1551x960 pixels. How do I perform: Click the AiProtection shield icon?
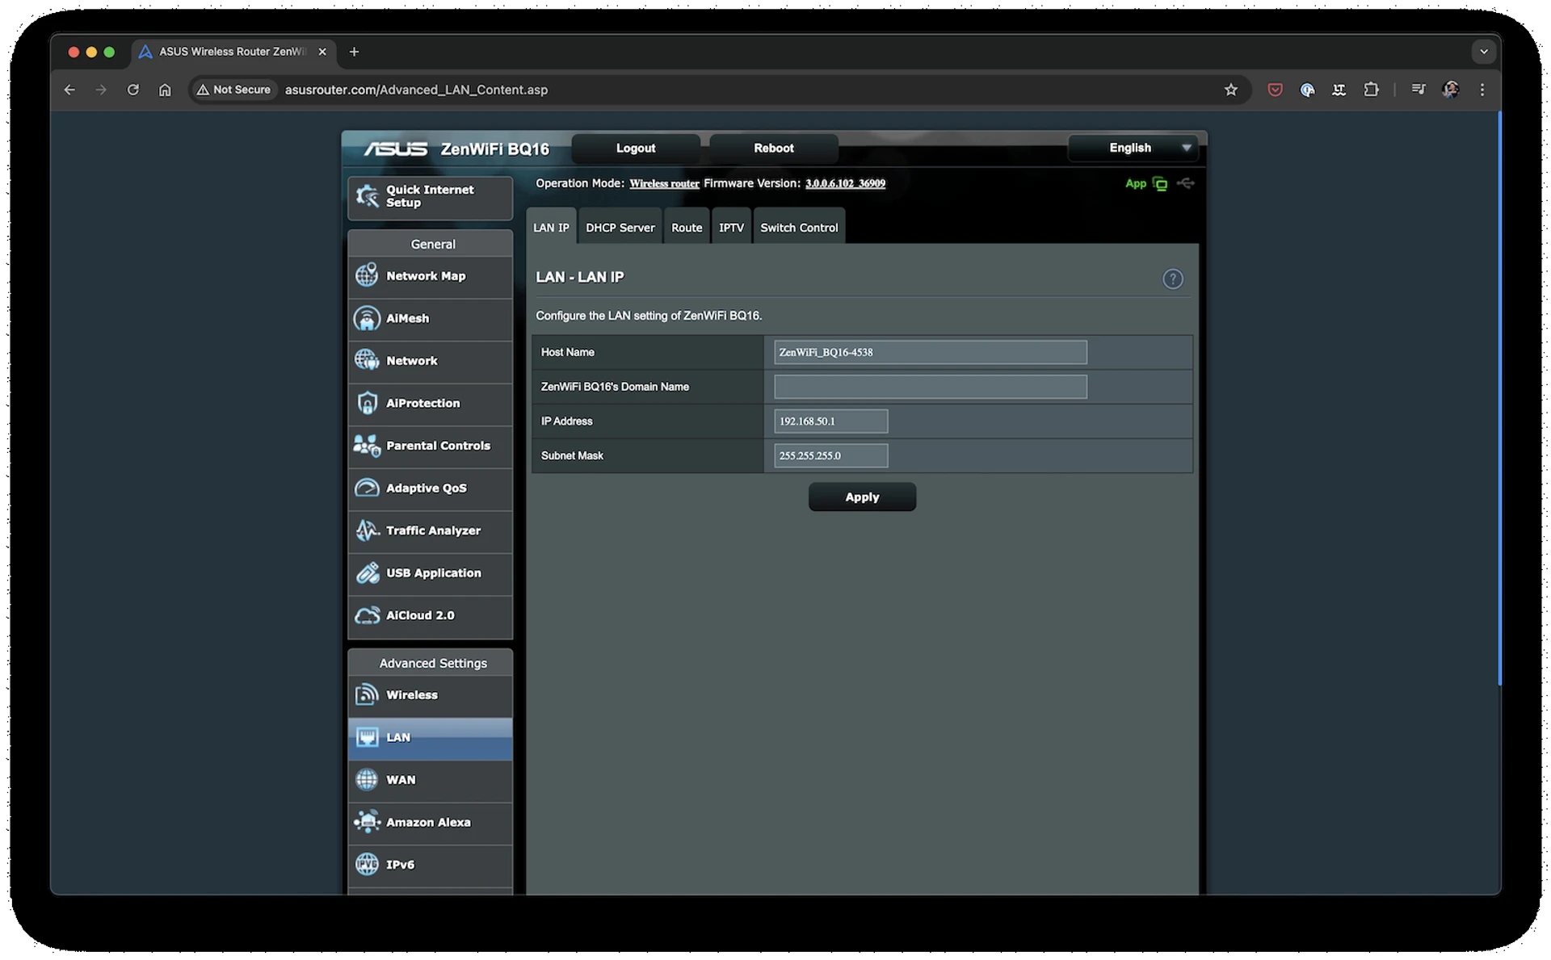367,403
